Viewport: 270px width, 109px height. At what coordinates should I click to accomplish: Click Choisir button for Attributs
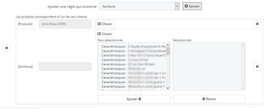(104, 34)
